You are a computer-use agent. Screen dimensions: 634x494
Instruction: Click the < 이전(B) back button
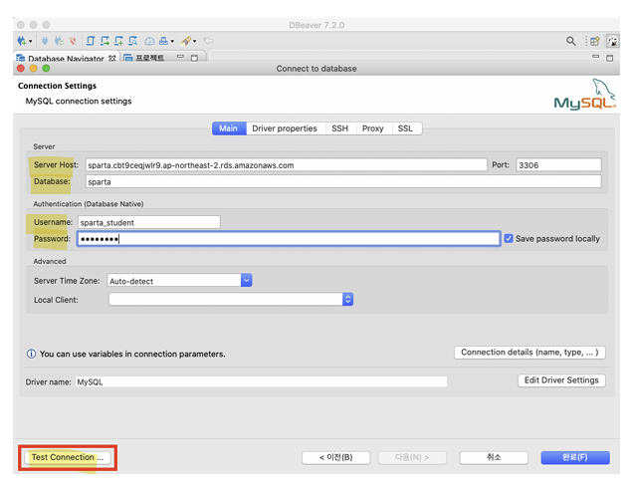pos(336,457)
